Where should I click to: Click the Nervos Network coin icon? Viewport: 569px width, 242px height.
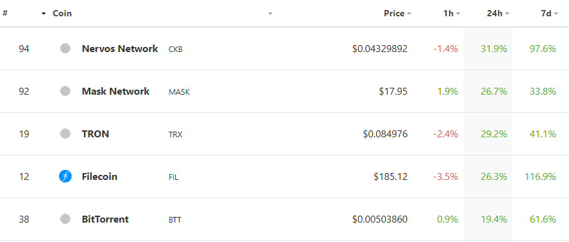click(x=65, y=48)
